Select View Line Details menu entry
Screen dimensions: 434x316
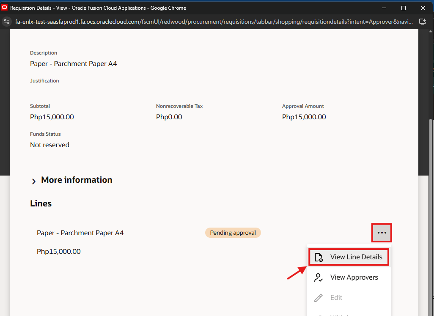coord(349,257)
